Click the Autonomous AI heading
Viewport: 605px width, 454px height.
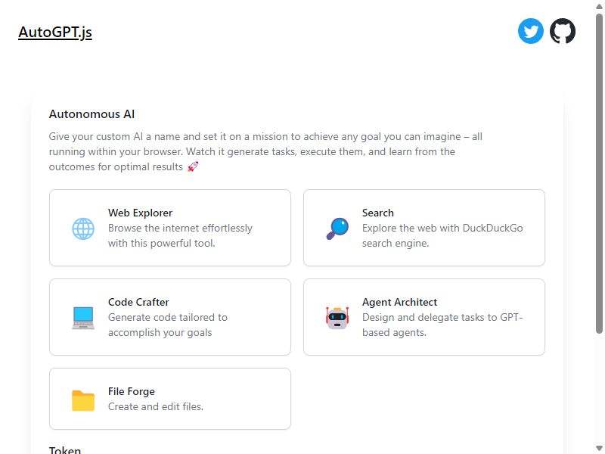92,114
